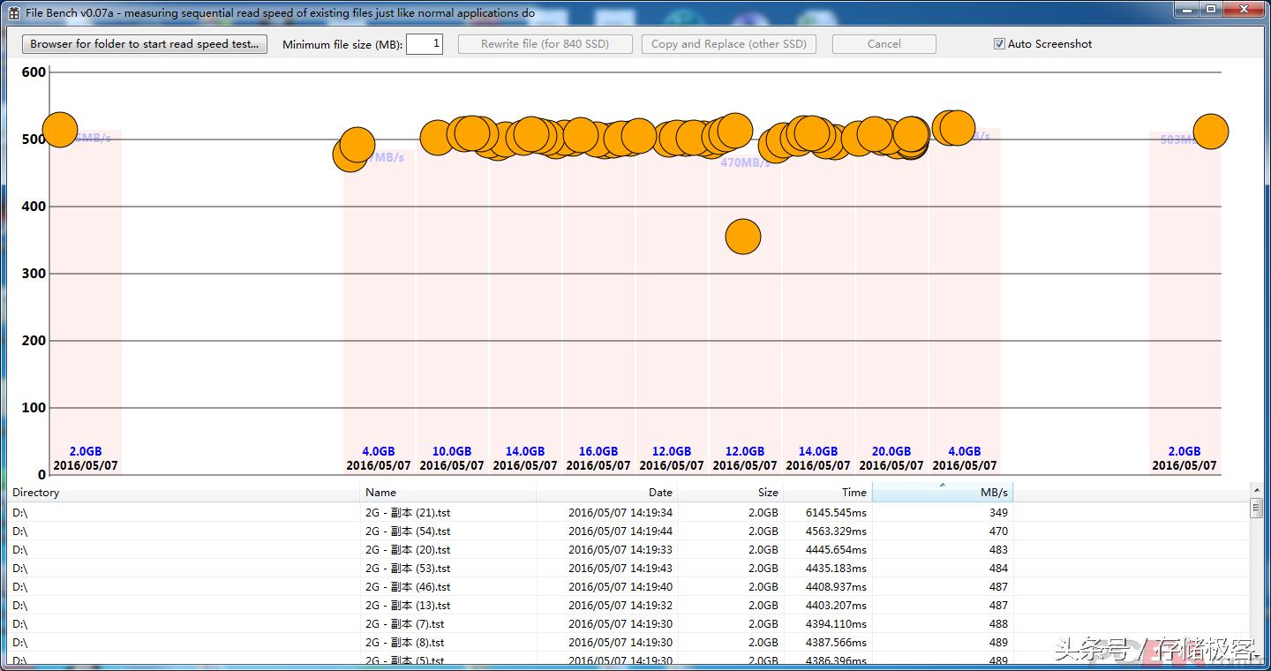The image size is (1271, 671).
Task: Click Rewrite file (for 840 SSD) button
Action: [545, 44]
